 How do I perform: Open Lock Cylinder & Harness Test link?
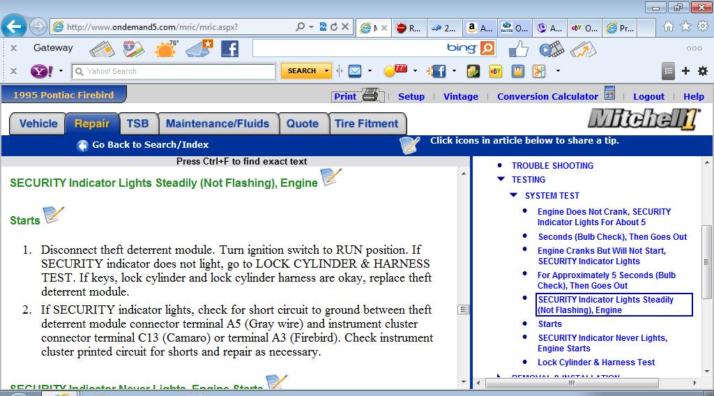coord(596,363)
